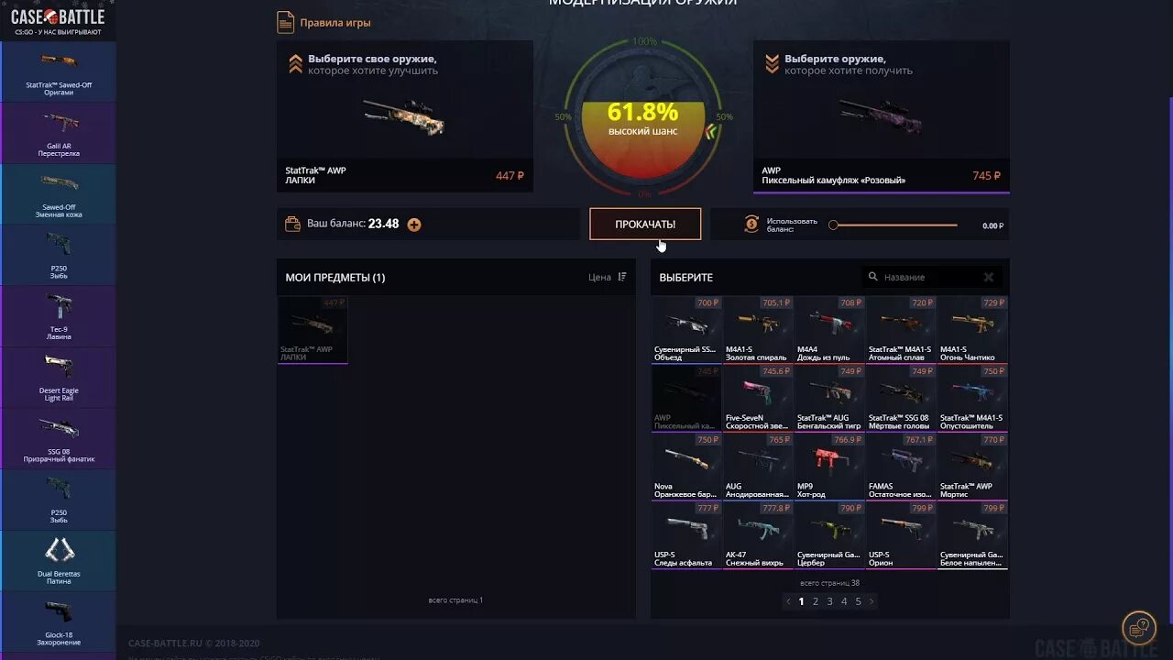The height and width of the screenshot is (660, 1173).
Task: Open the support chat icon
Action: 1139,629
